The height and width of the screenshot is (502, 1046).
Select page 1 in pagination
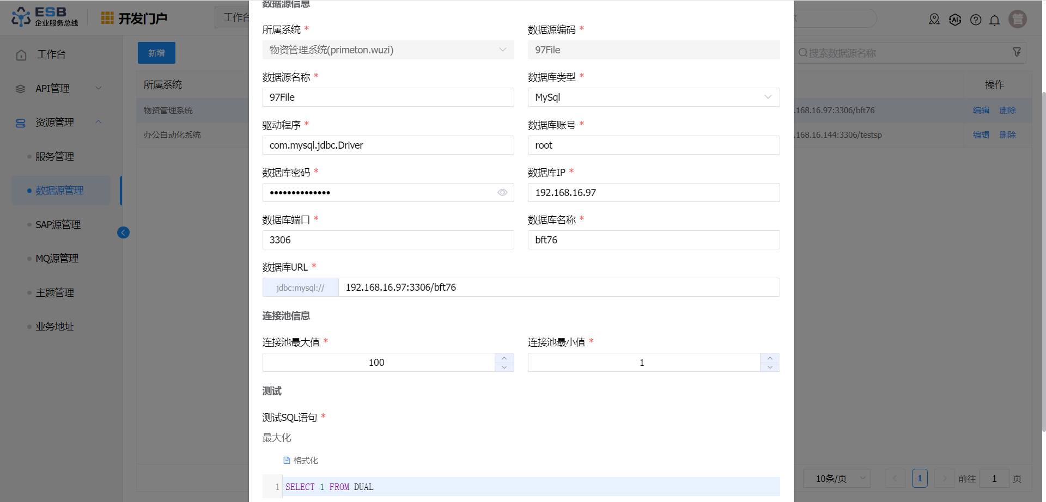click(x=920, y=479)
